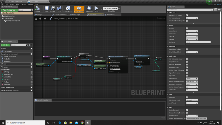
Task: Open Net Dormancy dropdown
Action: 192,79
